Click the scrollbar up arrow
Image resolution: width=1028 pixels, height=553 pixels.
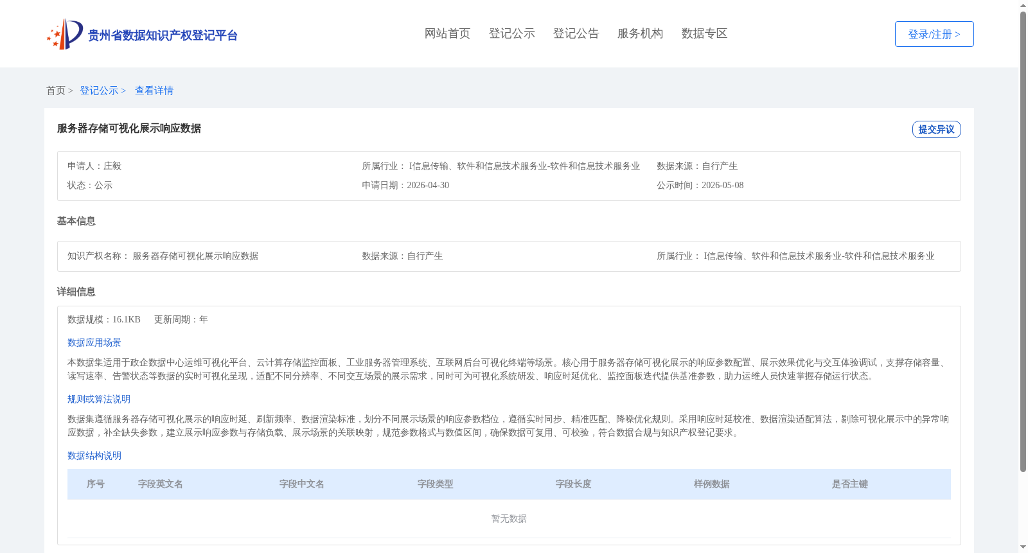(x=1023, y=5)
